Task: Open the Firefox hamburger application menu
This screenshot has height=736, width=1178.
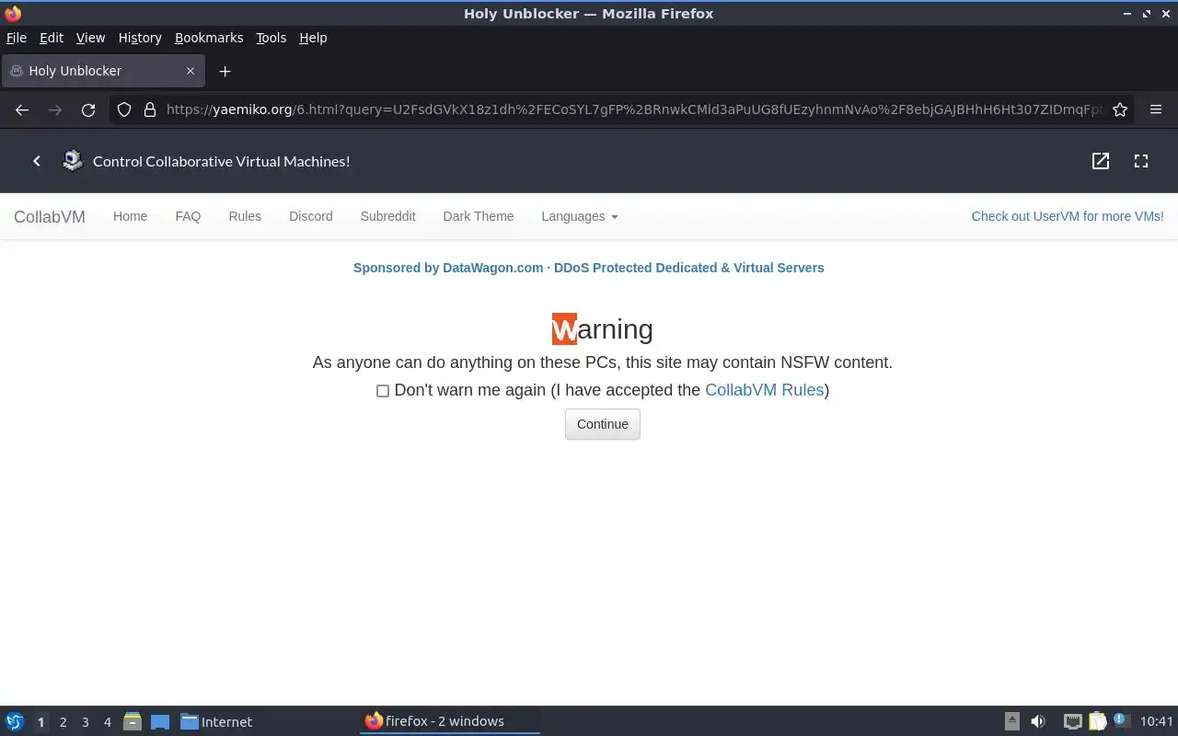Action: tap(1156, 109)
